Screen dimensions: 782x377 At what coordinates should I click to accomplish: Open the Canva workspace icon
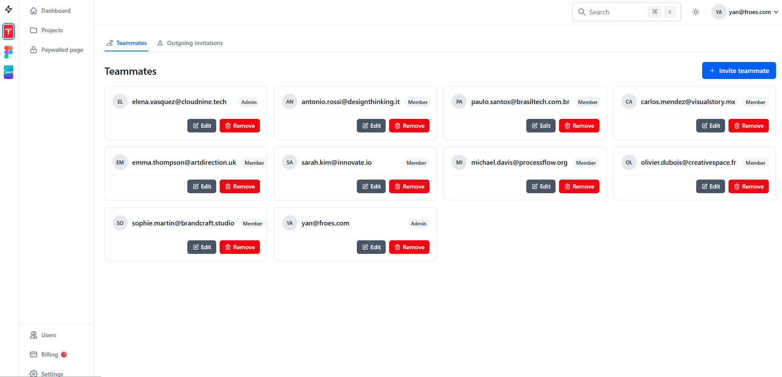point(8,72)
